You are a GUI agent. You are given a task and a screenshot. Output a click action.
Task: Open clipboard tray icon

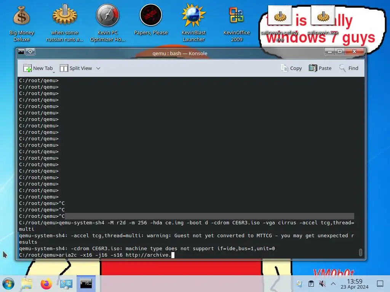311,284
